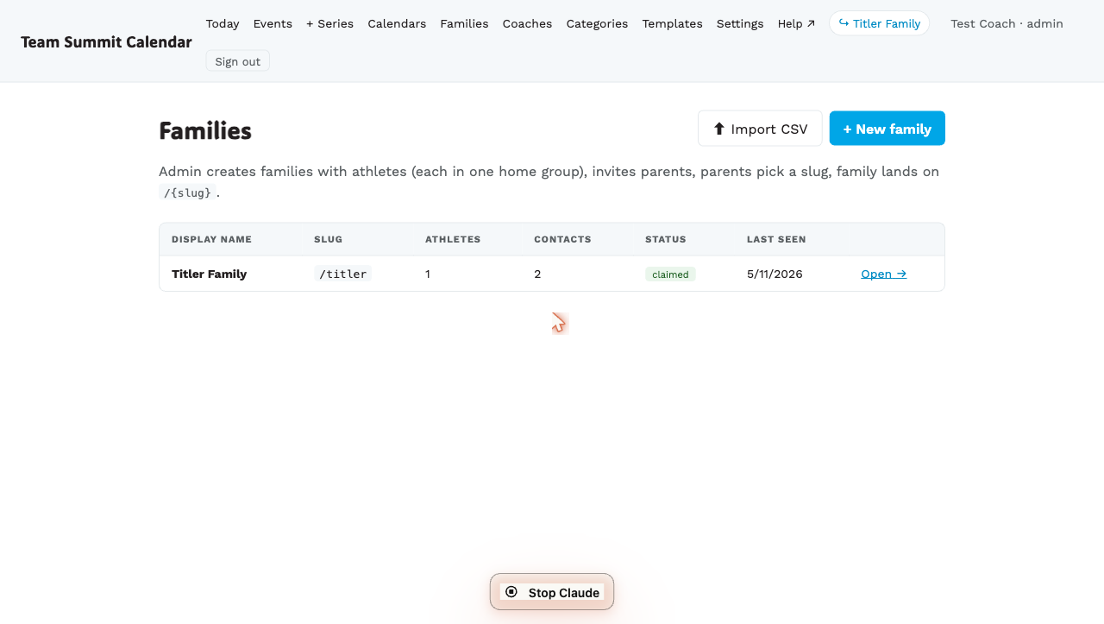
Task: Click the stop icon on Stop Claude
Action: click(511, 591)
